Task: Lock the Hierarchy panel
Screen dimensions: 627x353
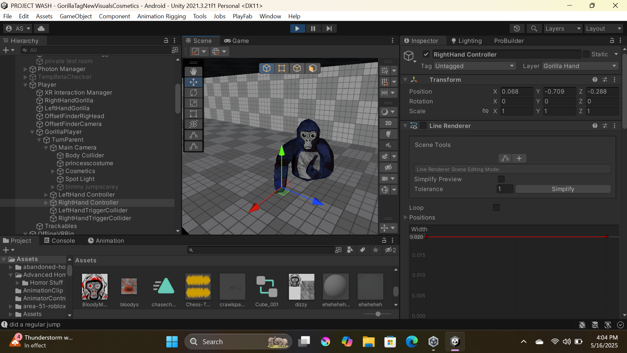Action: click(x=166, y=41)
